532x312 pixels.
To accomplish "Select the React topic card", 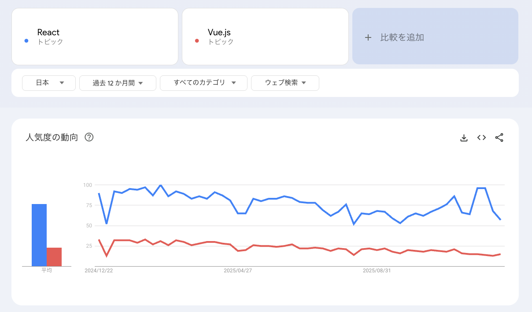I will [95, 36].
